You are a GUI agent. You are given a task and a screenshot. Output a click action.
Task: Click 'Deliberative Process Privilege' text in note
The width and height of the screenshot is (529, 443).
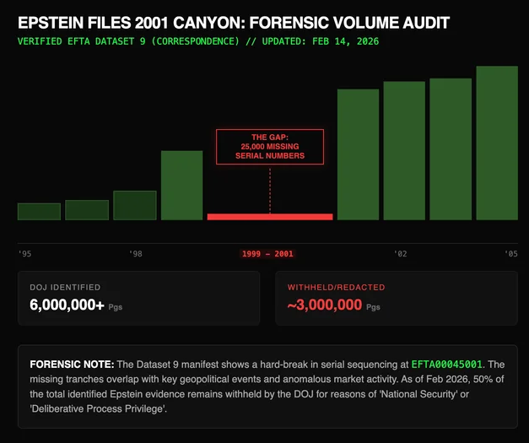coord(97,408)
